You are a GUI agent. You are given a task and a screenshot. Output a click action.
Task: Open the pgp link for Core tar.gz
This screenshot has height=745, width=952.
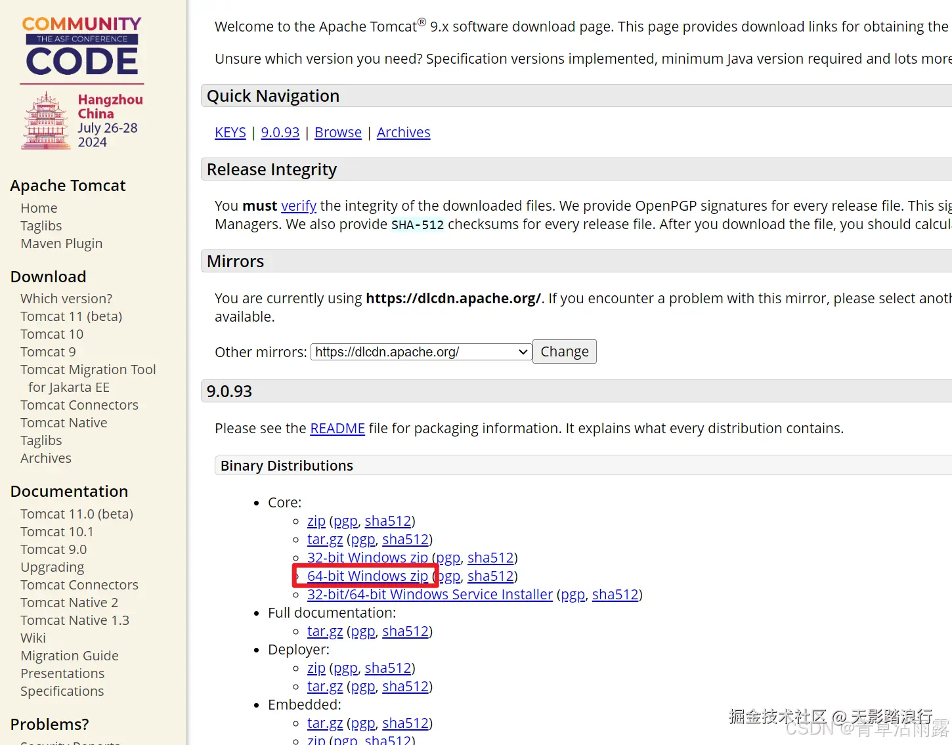click(363, 540)
